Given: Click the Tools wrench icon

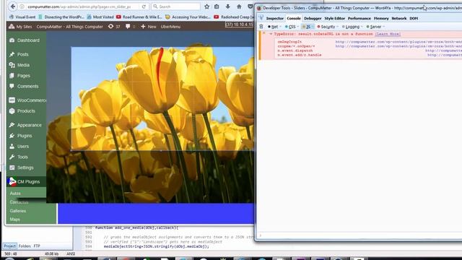Looking at the screenshot, I should [12, 157].
